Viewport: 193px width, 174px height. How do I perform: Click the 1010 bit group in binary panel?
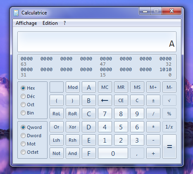(x=165, y=69)
